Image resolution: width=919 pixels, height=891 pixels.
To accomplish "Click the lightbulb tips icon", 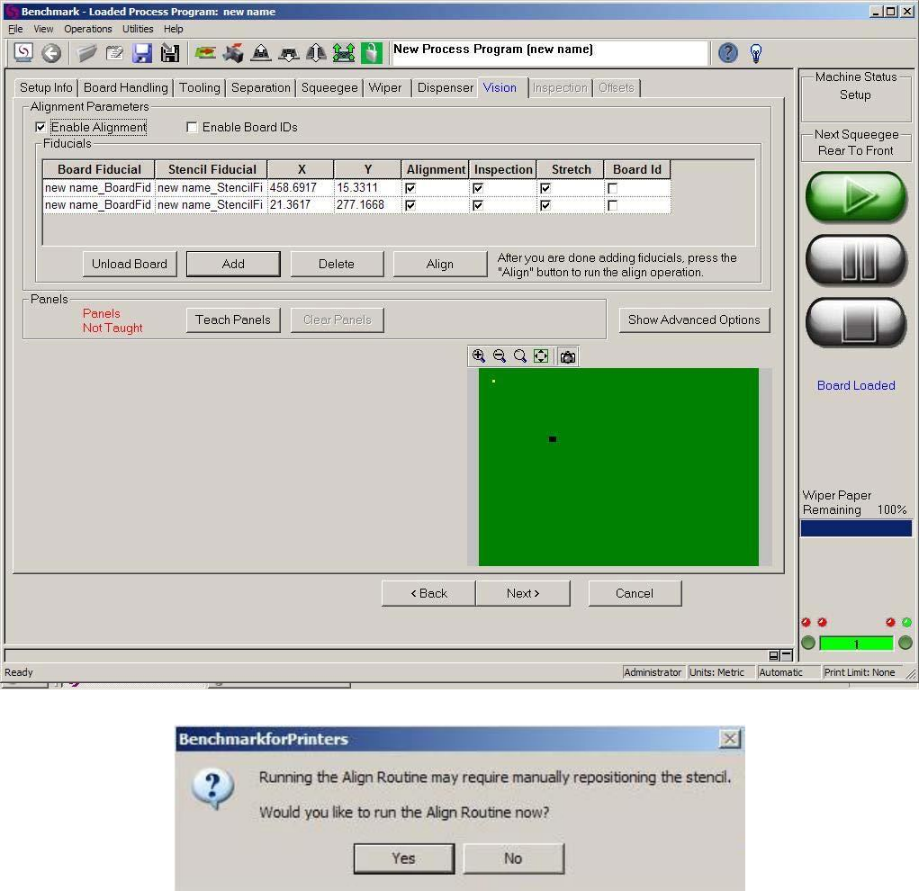I will point(756,53).
